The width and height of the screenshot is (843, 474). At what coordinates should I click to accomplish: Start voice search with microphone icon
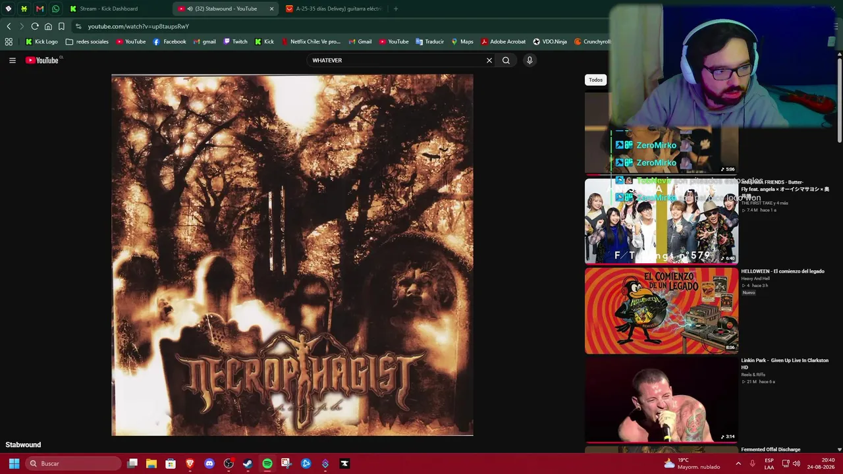530,60
